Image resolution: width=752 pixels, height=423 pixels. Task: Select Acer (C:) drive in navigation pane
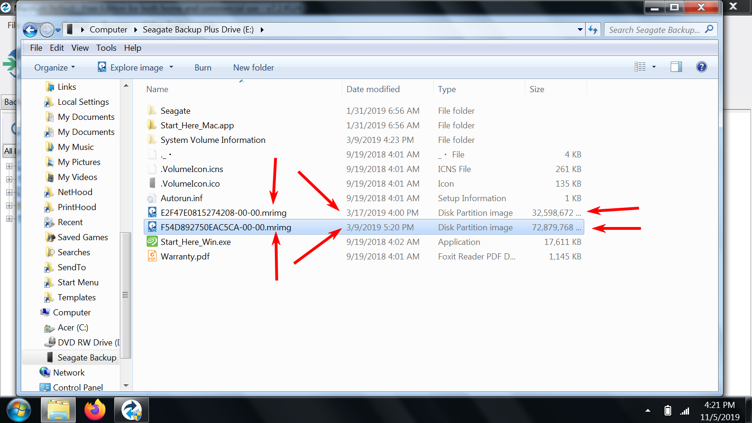coord(72,328)
